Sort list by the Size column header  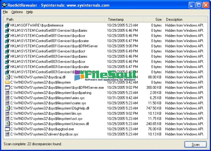pos(153,19)
